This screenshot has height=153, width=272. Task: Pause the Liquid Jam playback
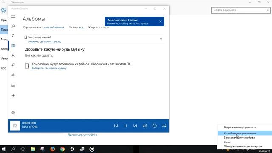(126, 126)
